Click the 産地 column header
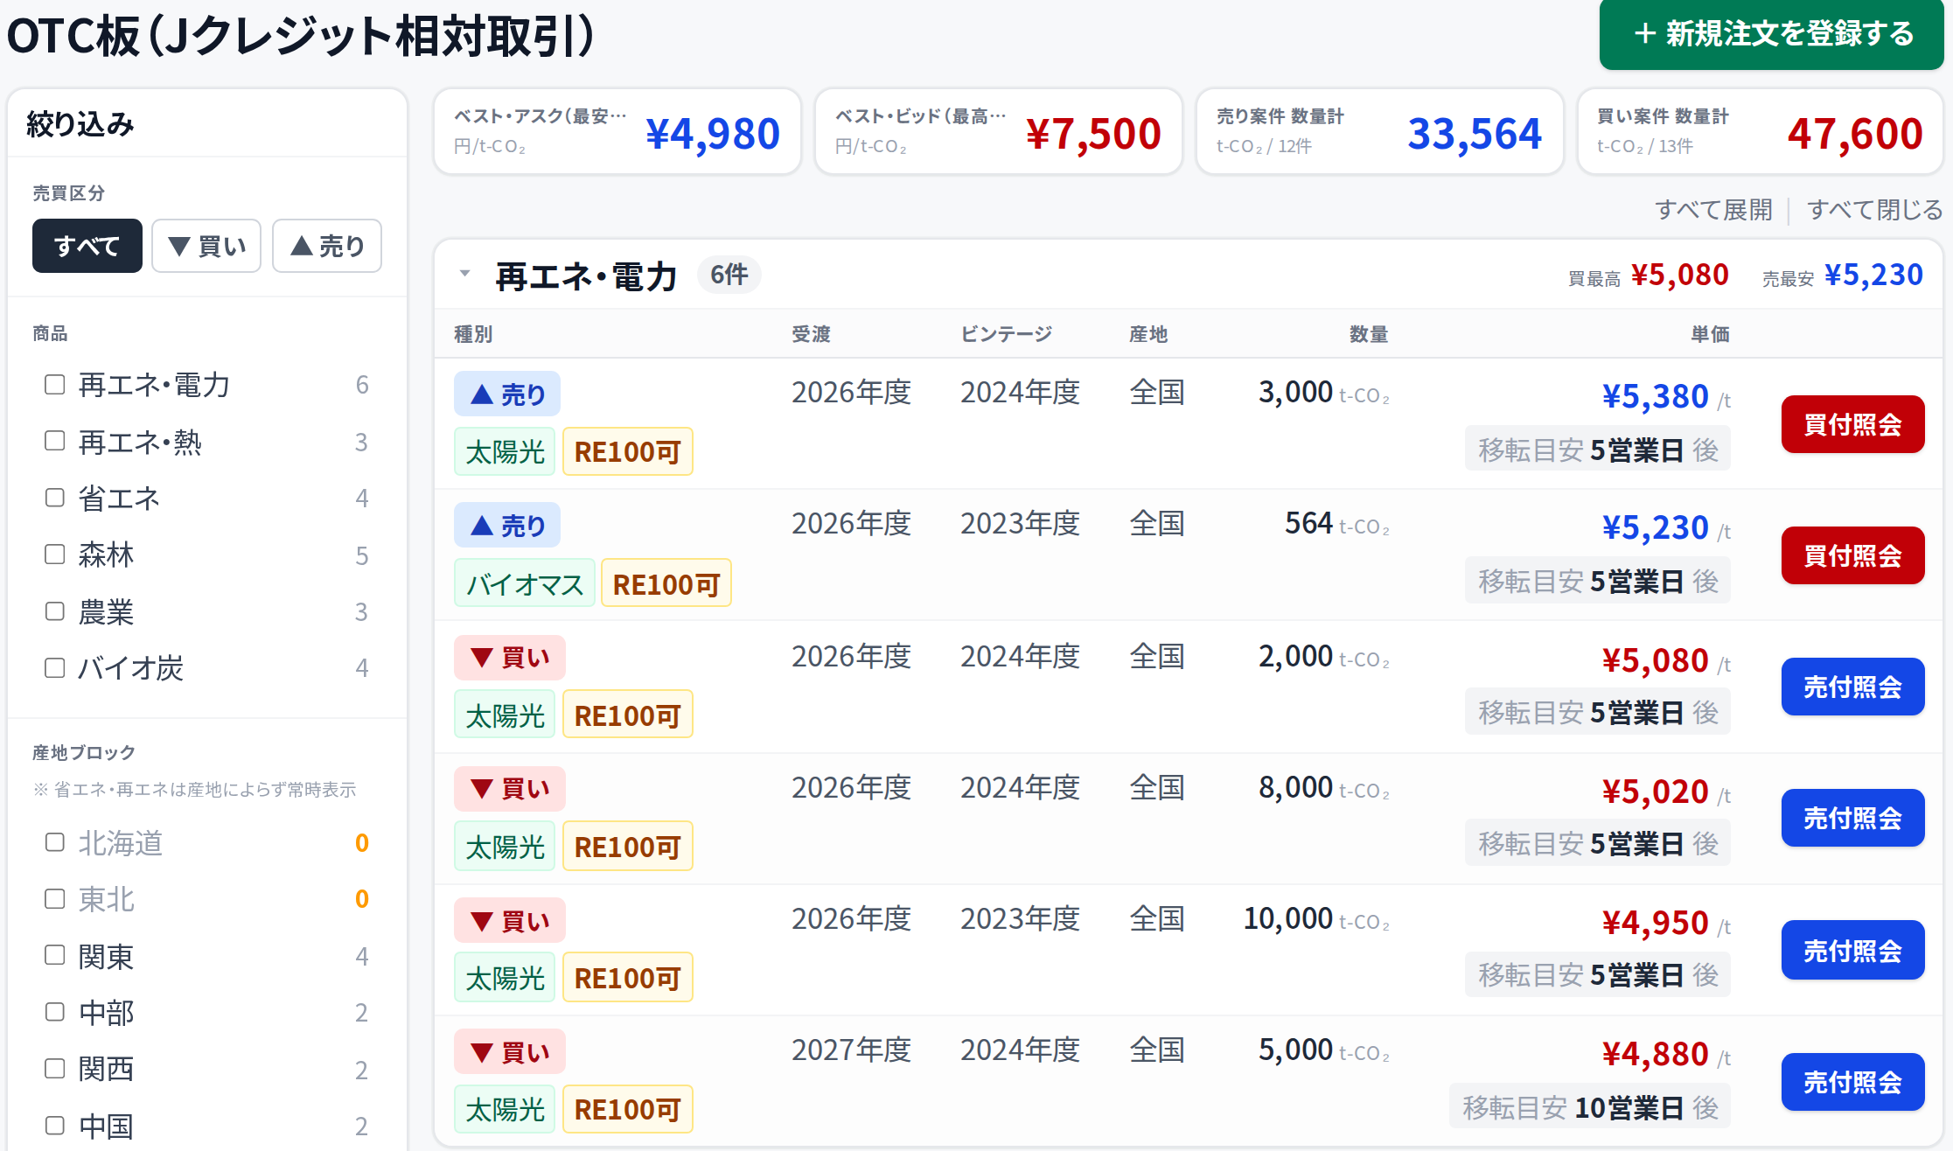Viewport: 1953px width, 1151px height. tap(1148, 334)
